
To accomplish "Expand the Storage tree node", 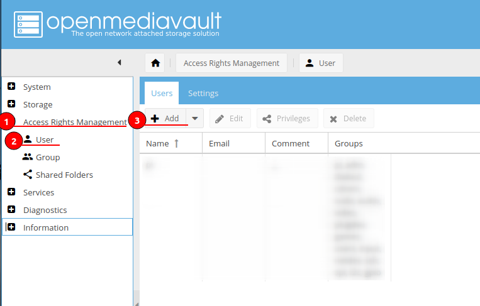I will (11, 104).
